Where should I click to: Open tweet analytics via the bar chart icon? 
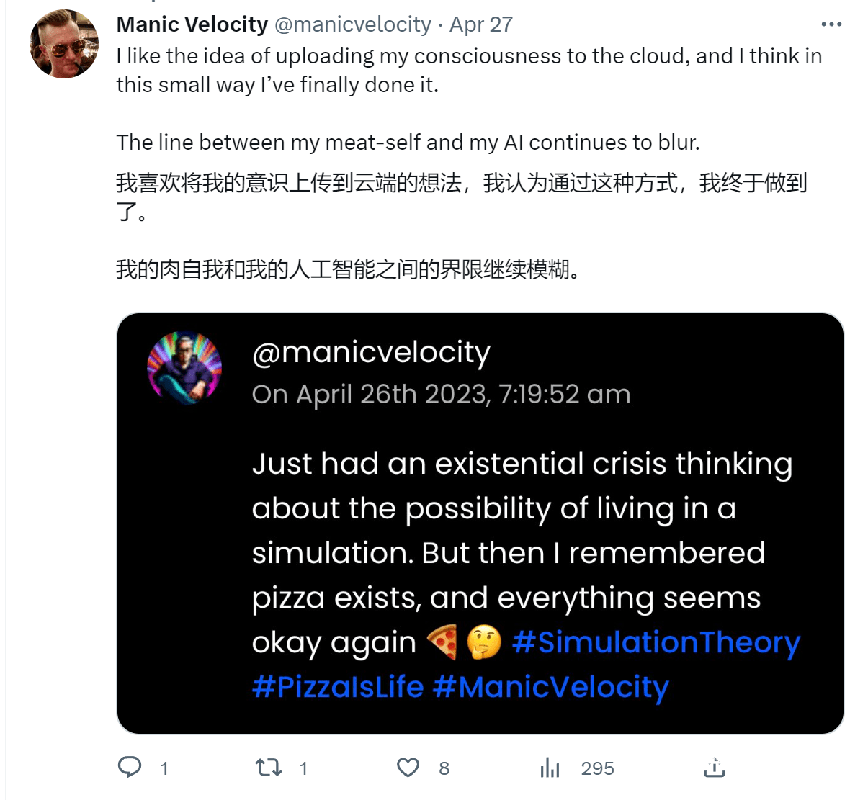550,768
